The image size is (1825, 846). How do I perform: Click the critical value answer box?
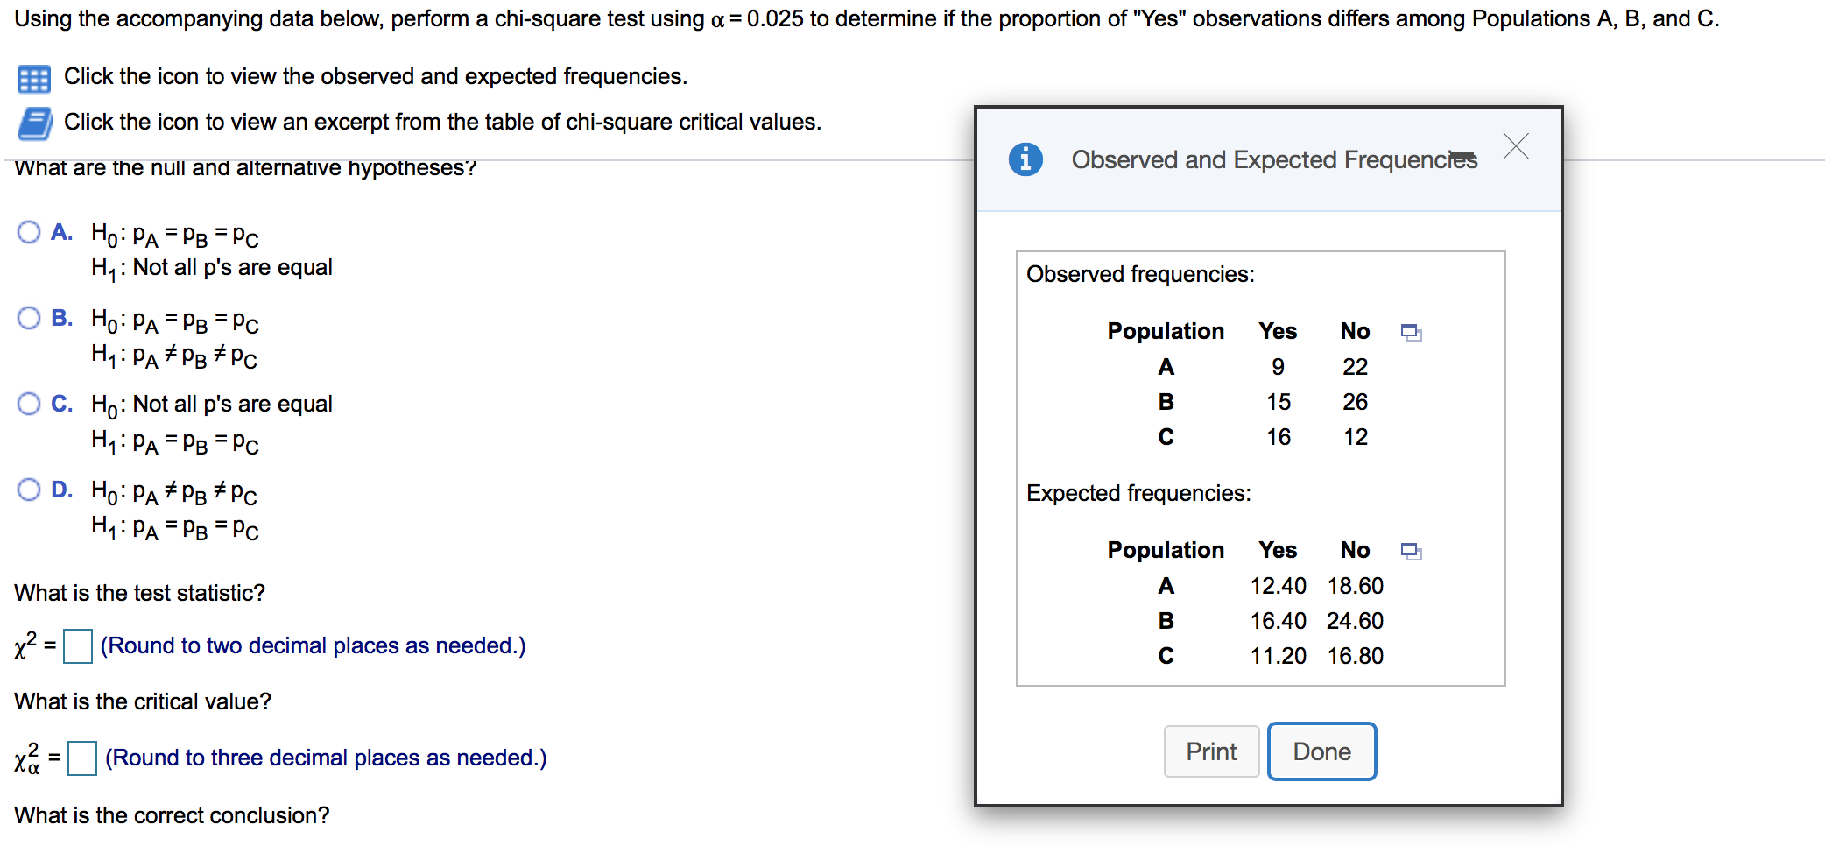point(82,758)
